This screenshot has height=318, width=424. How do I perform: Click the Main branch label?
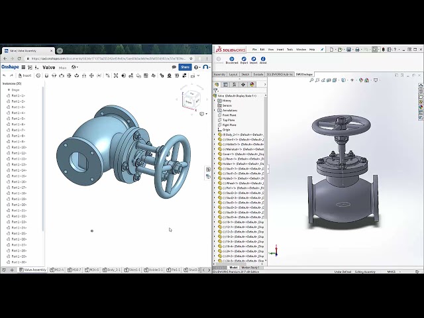point(63,68)
